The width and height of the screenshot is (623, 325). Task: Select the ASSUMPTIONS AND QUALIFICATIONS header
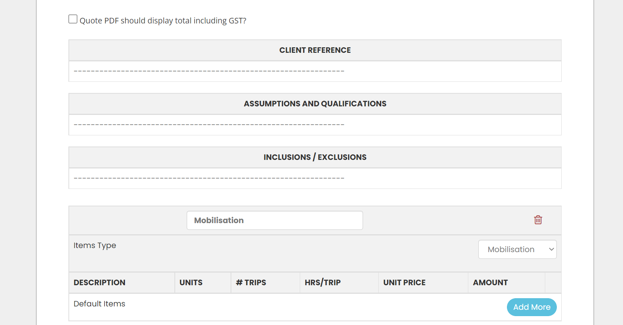[315, 104]
